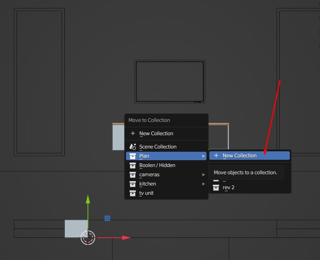Expand the kitchen collection submenu arrow

(x=203, y=184)
